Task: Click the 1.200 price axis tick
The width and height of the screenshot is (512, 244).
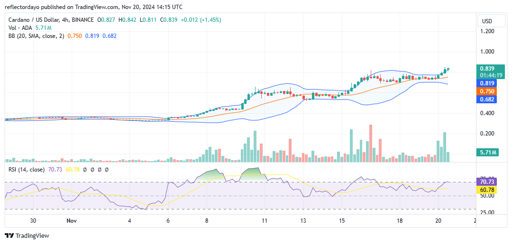Action: [x=487, y=31]
